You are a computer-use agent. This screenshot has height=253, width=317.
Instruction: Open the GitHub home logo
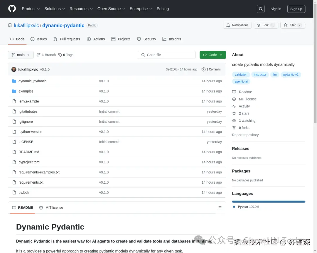click(x=12, y=9)
